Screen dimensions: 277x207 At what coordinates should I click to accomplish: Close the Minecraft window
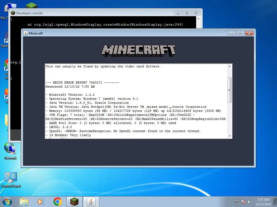tap(249, 33)
